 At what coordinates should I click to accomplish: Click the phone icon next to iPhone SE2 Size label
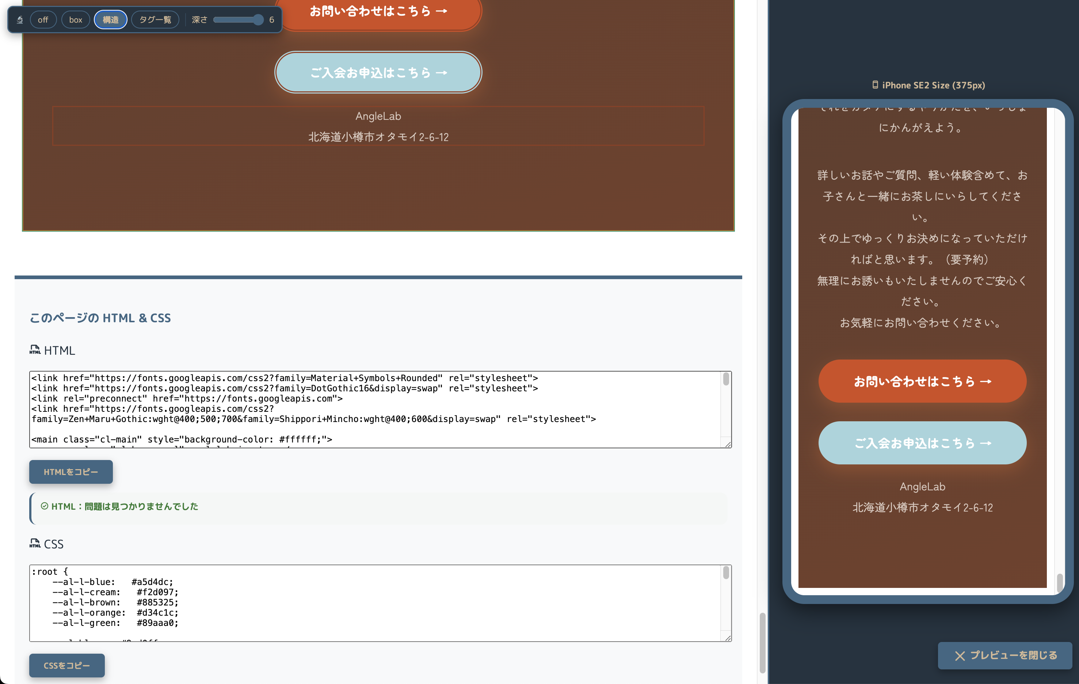coord(875,85)
